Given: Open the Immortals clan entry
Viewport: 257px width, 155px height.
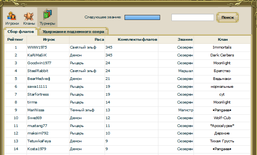Looking at the screenshot, I should pos(222,47).
